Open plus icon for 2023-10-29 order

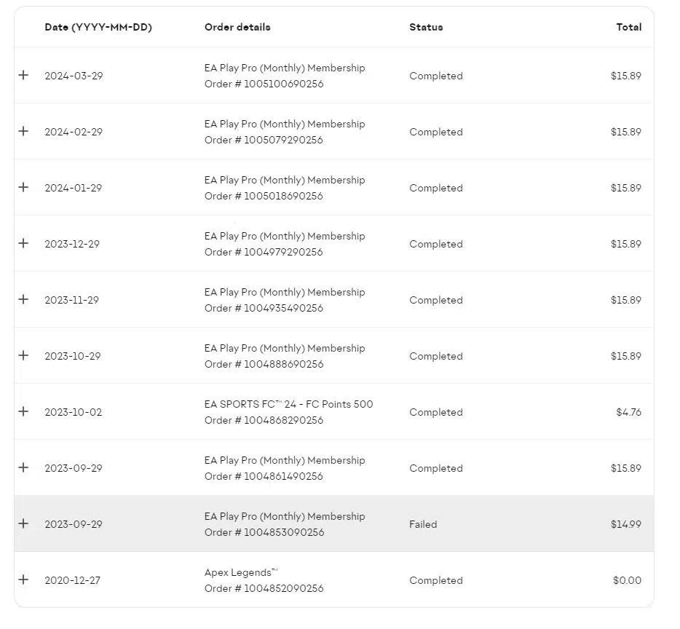click(23, 355)
